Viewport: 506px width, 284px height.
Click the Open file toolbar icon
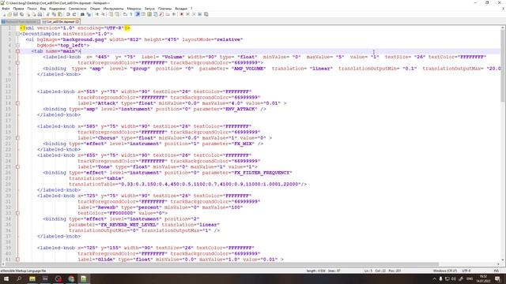9,14
